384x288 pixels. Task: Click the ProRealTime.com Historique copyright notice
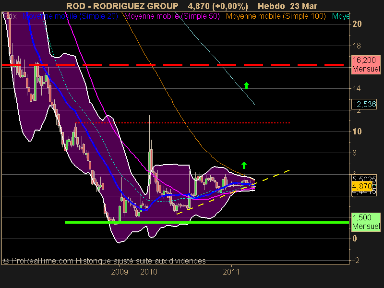(104, 261)
